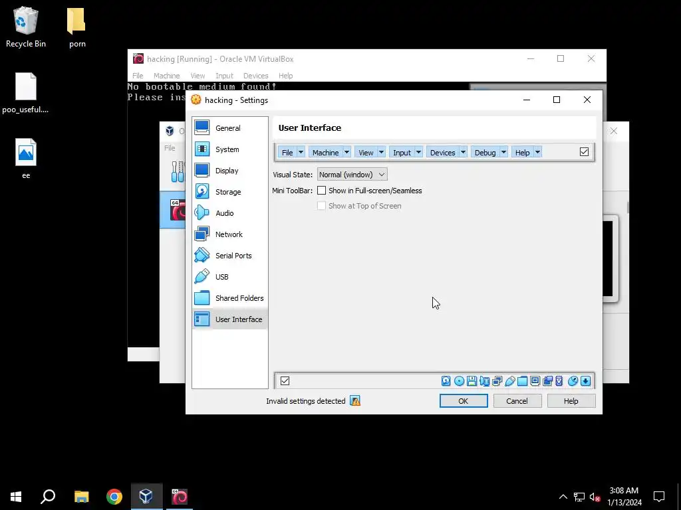This screenshot has height=510, width=681.
Task: Click the keyboard capture arrow indicator
Action: tap(585, 381)
